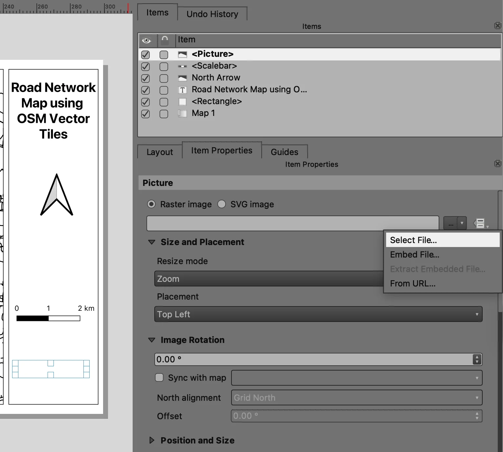Click the Scalebar icon beside its item entry

point(183,66)
